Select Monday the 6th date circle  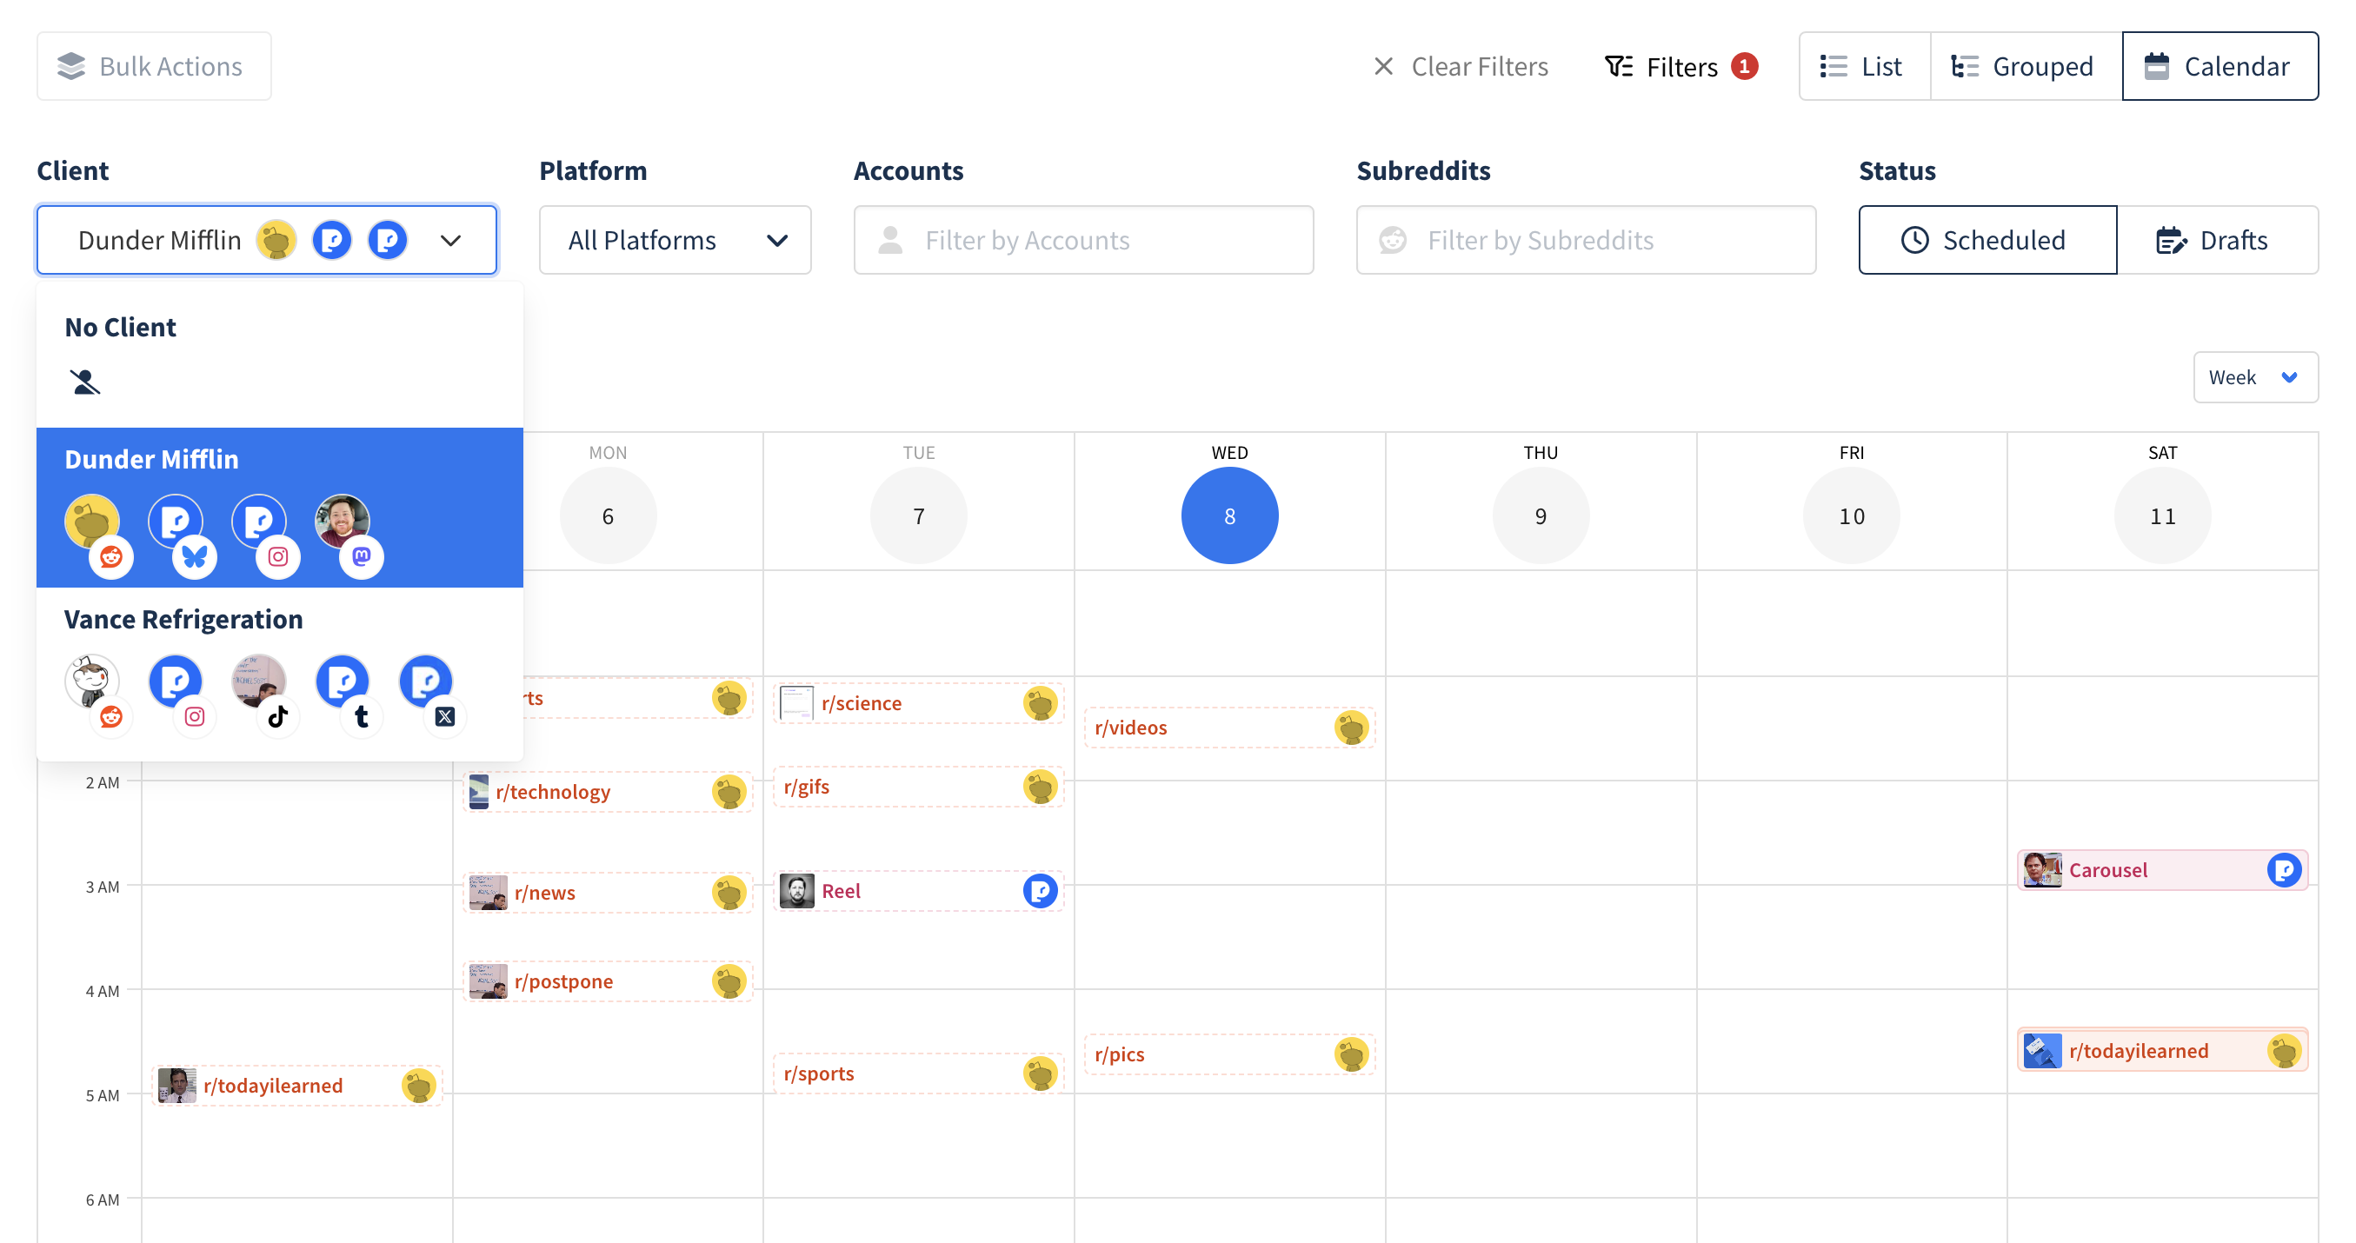tap(609, 515)
